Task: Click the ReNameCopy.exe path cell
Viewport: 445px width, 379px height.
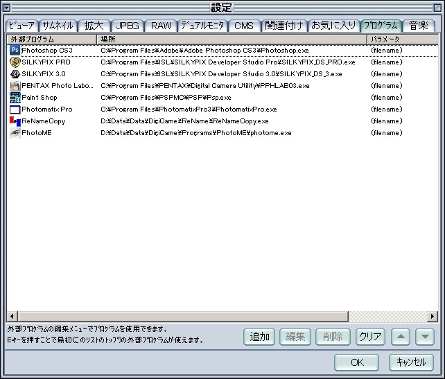Action: [x=184, y=121]
